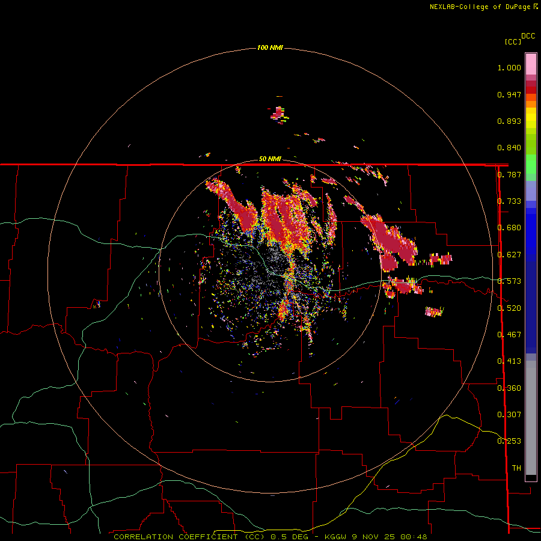Click the 0.840 scale value
This screenshot has height=541, width=541.
(509, 148)
